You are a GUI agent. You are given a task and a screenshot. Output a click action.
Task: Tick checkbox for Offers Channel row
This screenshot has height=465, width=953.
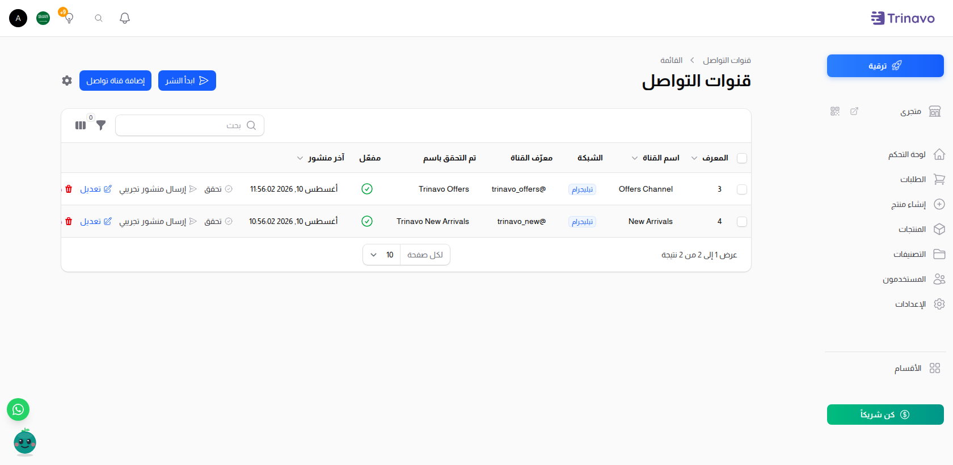[742, 189]
